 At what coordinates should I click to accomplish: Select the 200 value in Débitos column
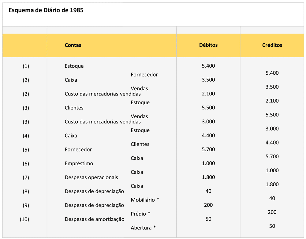point(208,205)
